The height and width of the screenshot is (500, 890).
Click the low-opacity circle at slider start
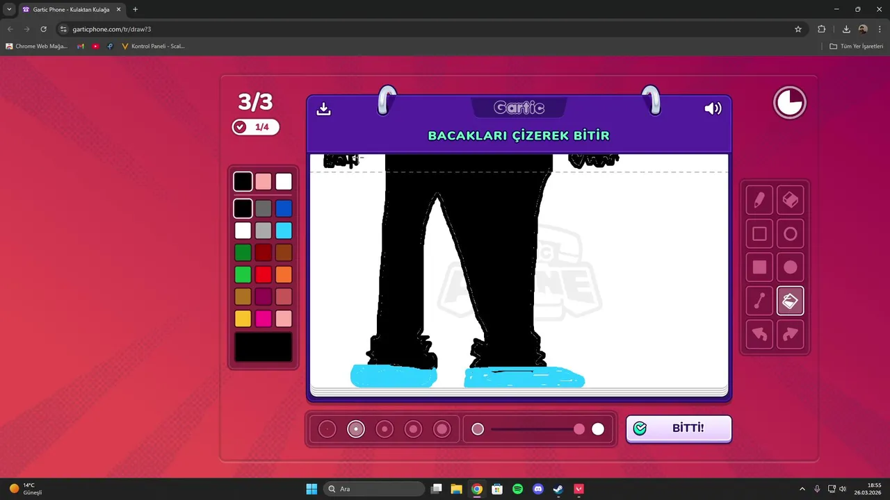click(478, 429)
